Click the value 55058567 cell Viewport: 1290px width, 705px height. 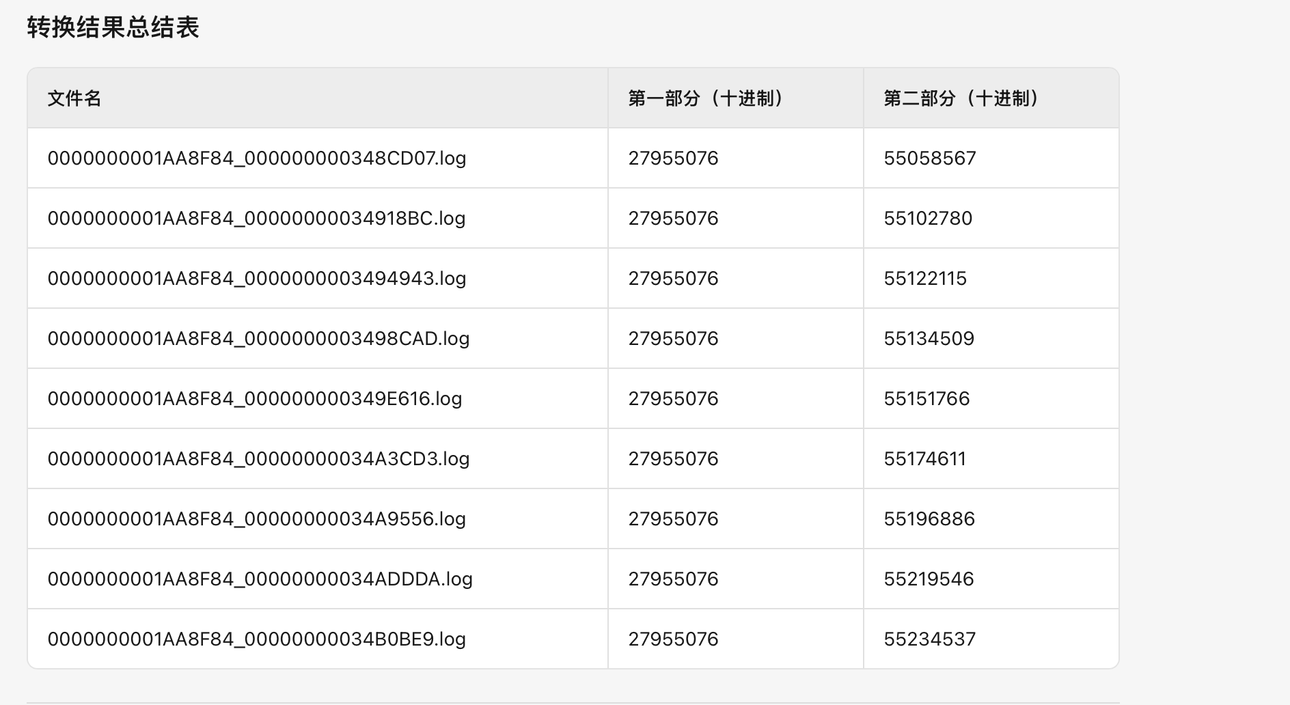click(930, 158)
